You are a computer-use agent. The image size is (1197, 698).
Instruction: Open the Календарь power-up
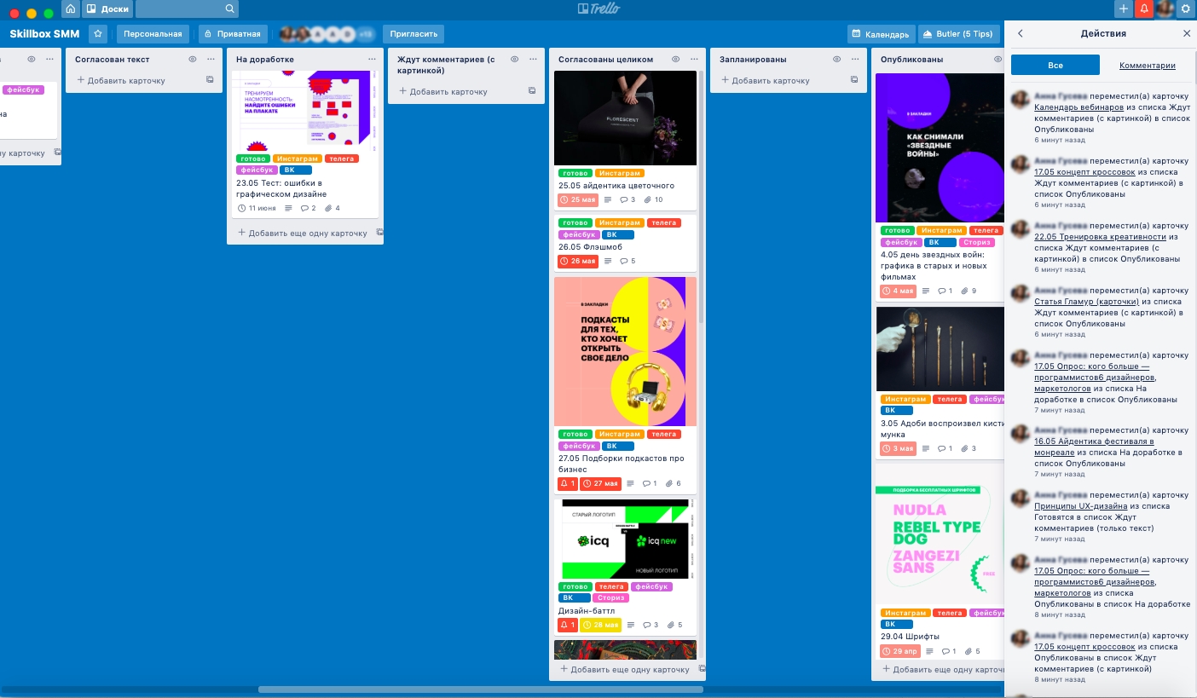point(881,34)
